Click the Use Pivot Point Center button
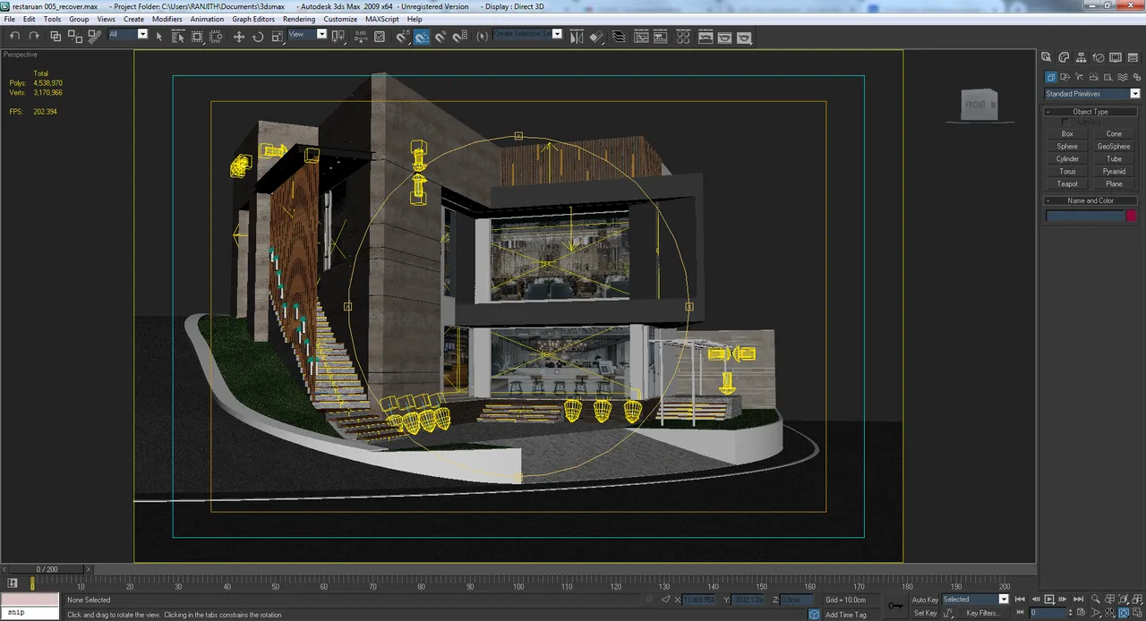Viewport: 1146px width, 621px height. tap(338, 36)
